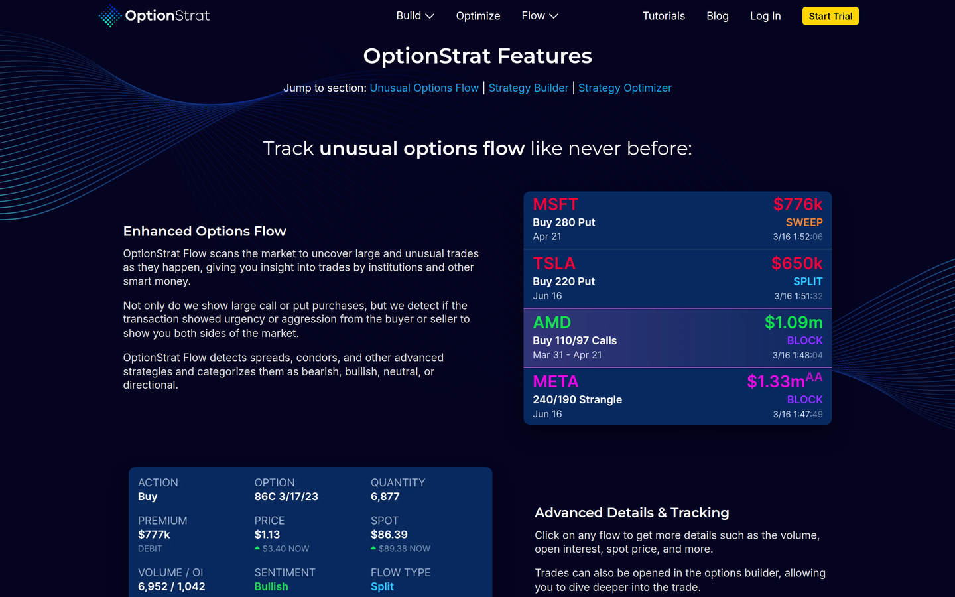Open the Blog link in navigation

tap(718, 16)
